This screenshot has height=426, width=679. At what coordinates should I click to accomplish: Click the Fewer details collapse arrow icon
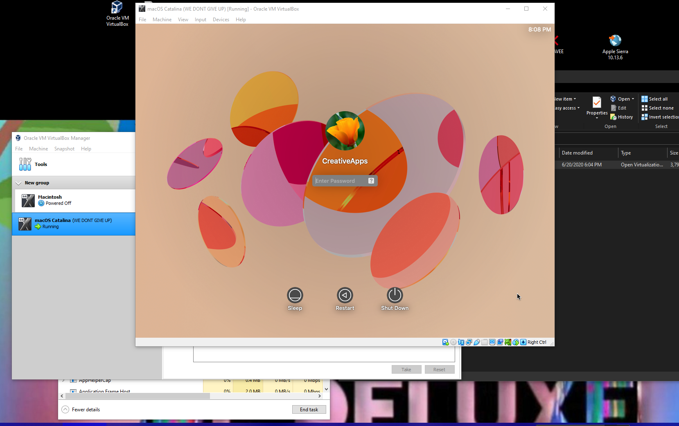65,410
